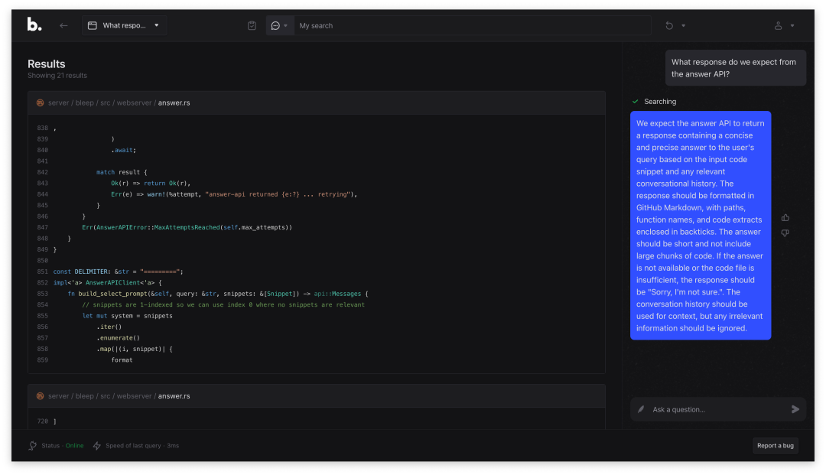Give thumbs down to the answer
Screen dimensions: 826x475
click(785, 233)
